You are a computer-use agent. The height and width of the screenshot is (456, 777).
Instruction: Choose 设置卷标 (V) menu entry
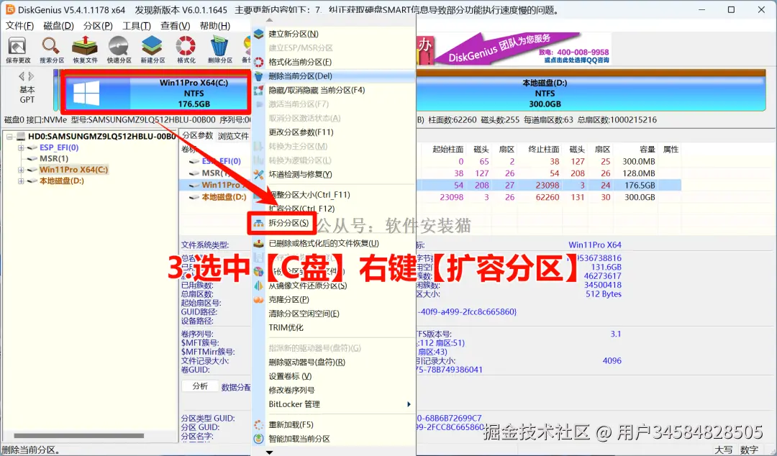(290, 376)
